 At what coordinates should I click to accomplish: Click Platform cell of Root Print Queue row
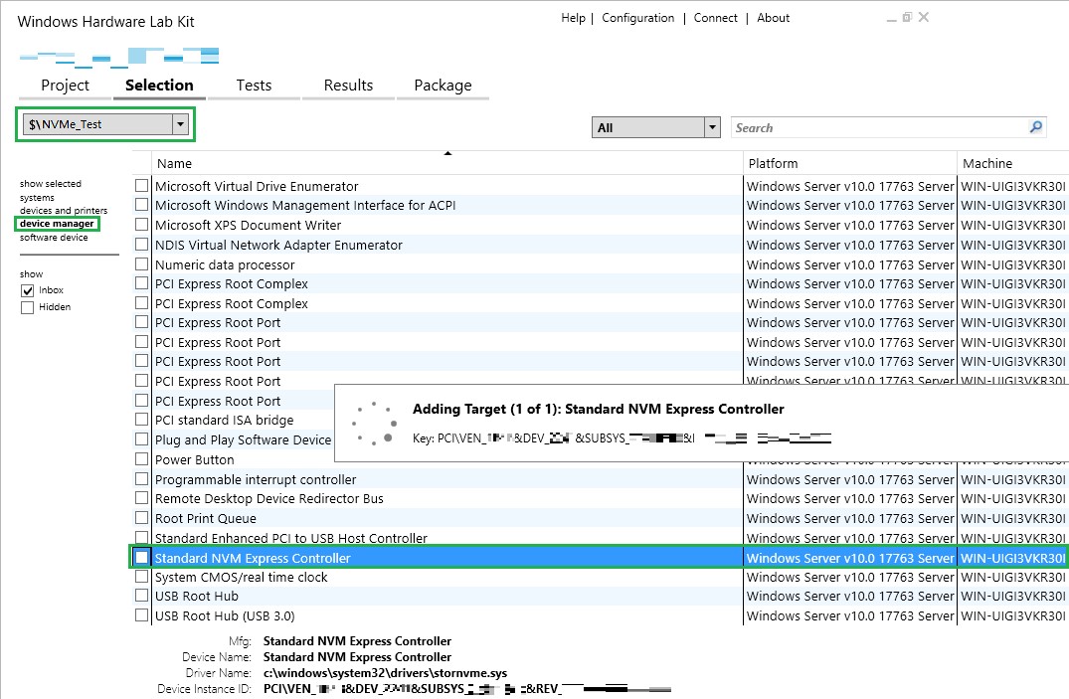[x=850, y=518]
